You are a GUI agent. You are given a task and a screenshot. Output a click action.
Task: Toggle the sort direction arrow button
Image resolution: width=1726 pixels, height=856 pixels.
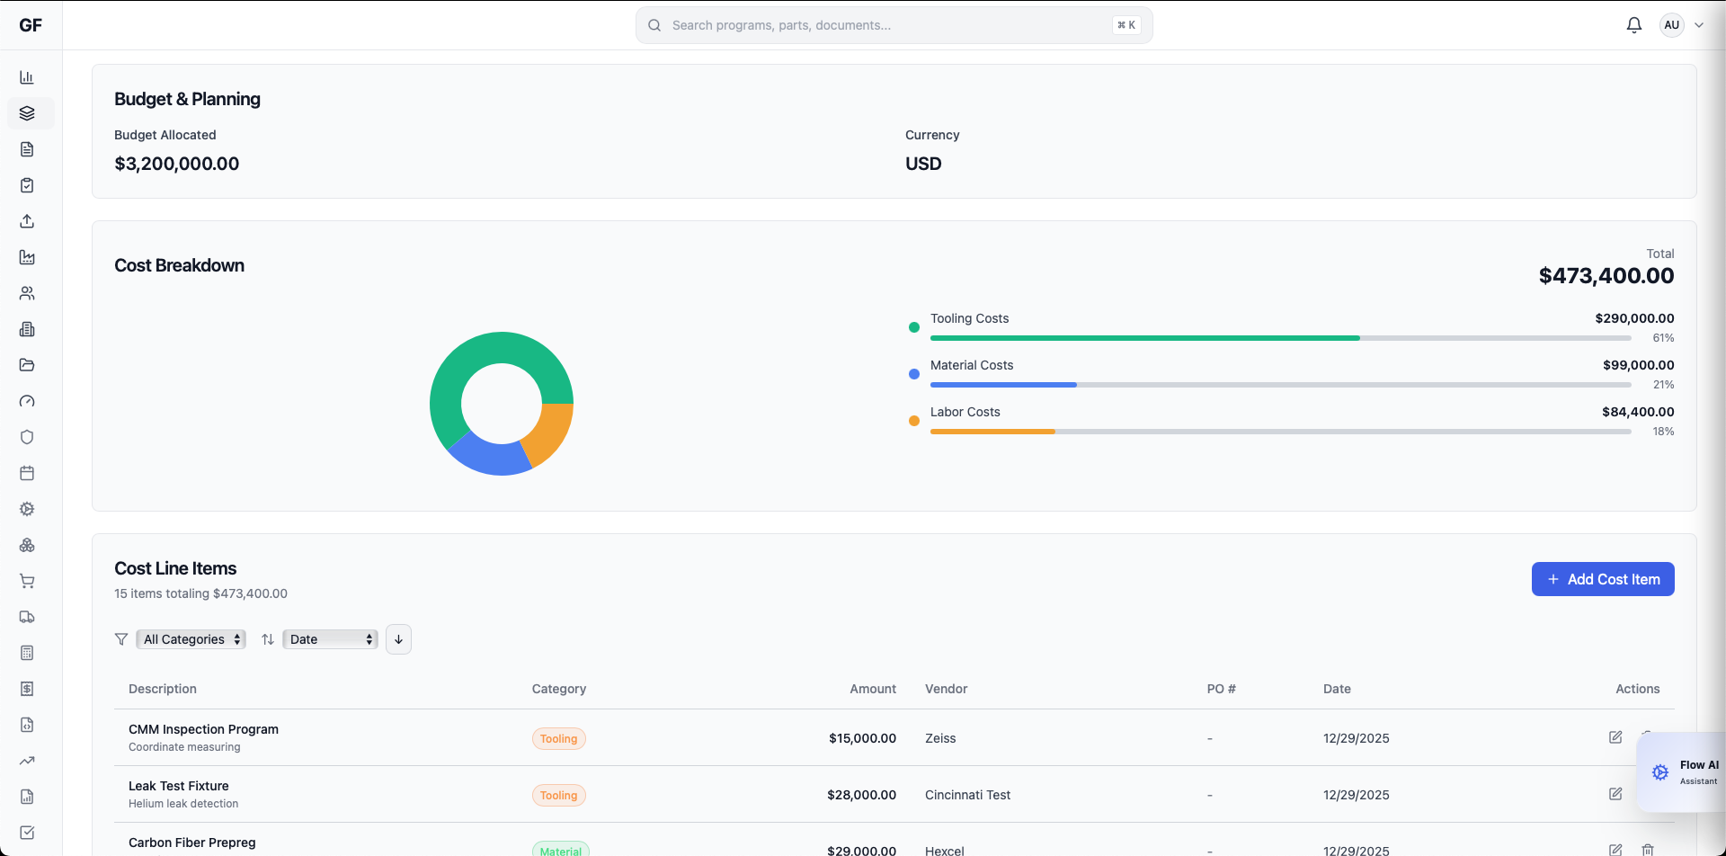[398, 638]
